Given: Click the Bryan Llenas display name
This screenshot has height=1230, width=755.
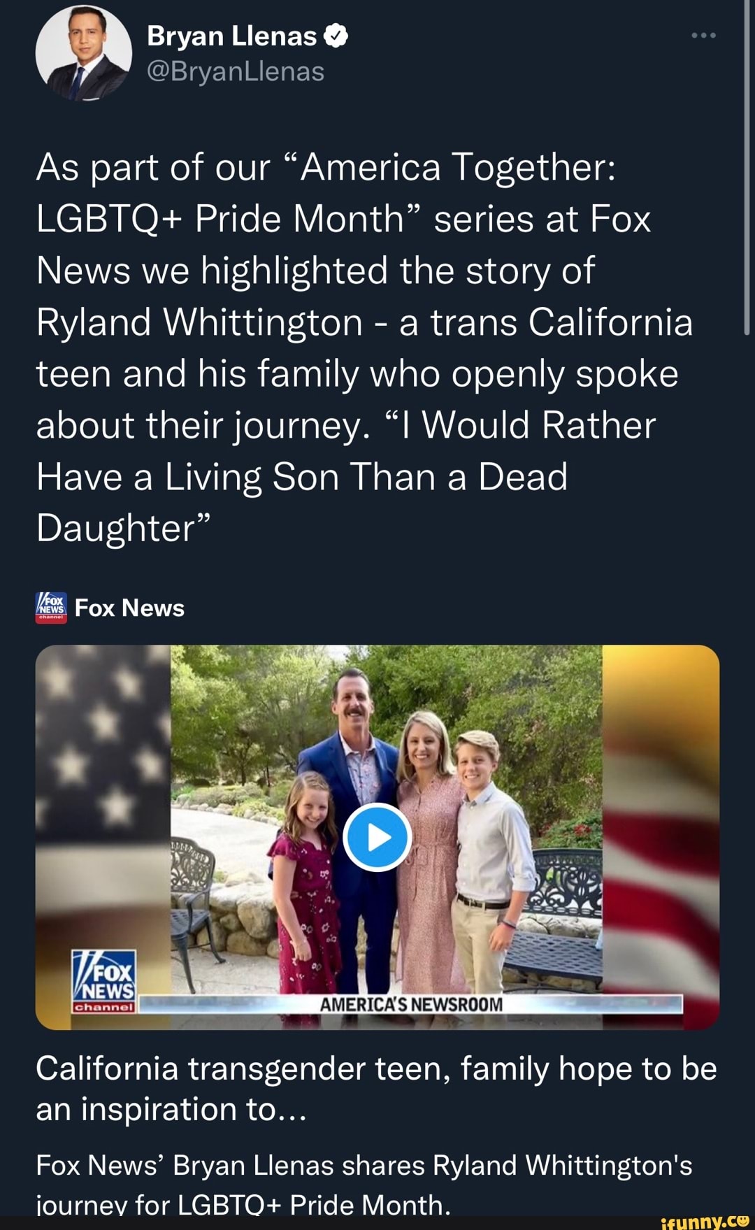Looking at the screenshot, I should coord(231,36).
